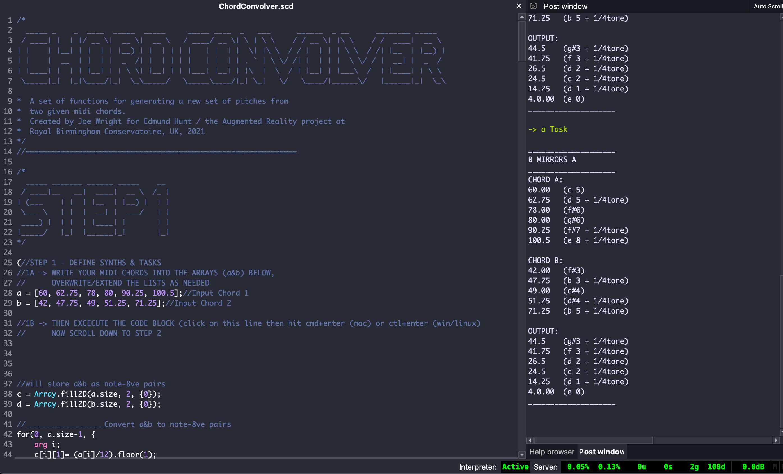
Task: Close the ChordConvolver.scd document tab
Action: click(519, 6)
